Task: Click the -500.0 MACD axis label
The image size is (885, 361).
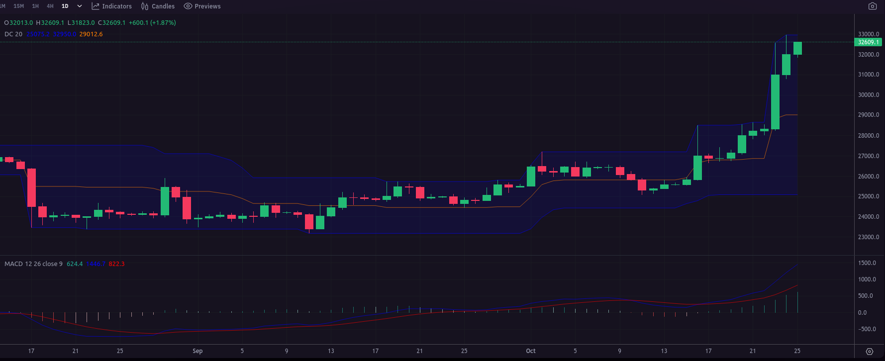Action: pyautogui.click(x=866, y=329)
